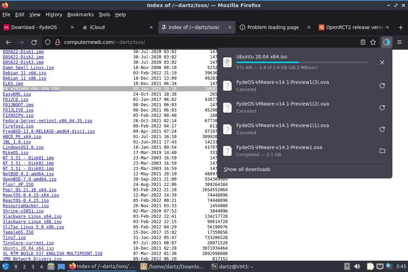Bookmark this page with star icon

(373, 42)
